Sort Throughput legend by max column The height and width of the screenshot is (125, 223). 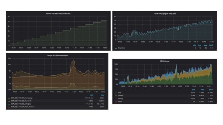pyautogui.click(x=199, y=45)
